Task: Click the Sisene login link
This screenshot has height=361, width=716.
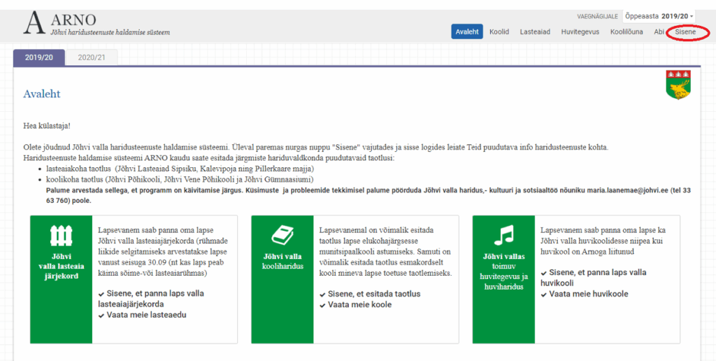Action: 685,32
